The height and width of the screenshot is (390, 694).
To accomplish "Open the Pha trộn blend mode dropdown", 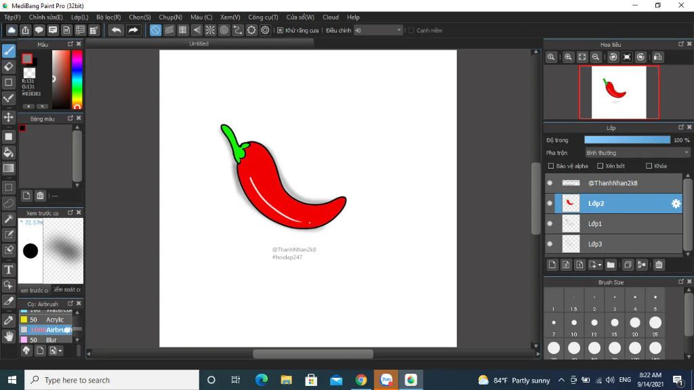I will tap(637, 153).
